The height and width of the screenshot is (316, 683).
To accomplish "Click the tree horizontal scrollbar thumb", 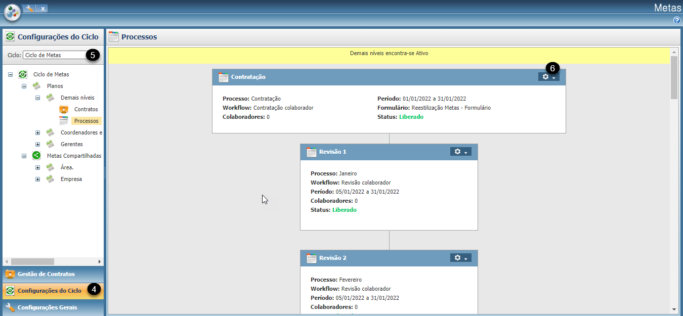I will click(32, 261).
